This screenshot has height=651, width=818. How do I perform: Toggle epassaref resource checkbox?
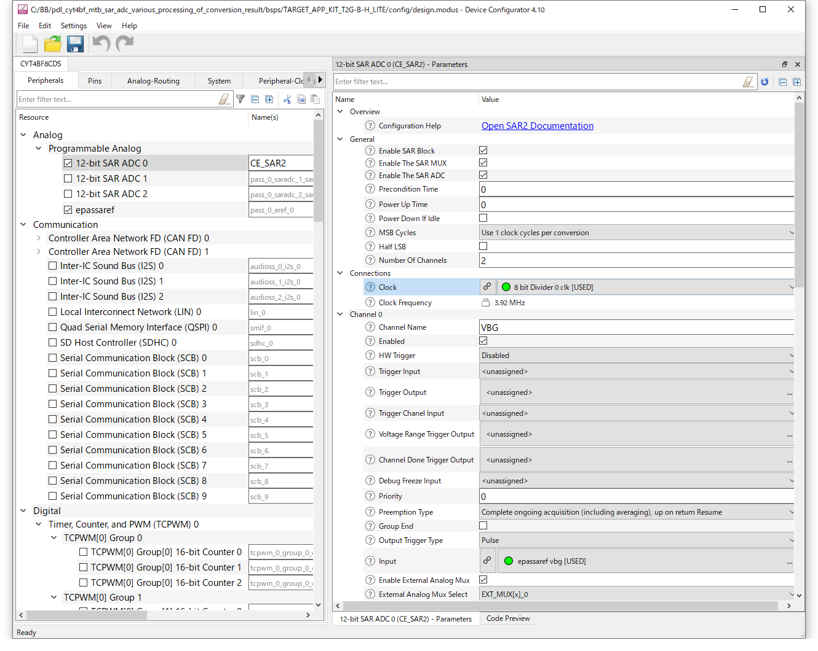[x=68, y=210]
